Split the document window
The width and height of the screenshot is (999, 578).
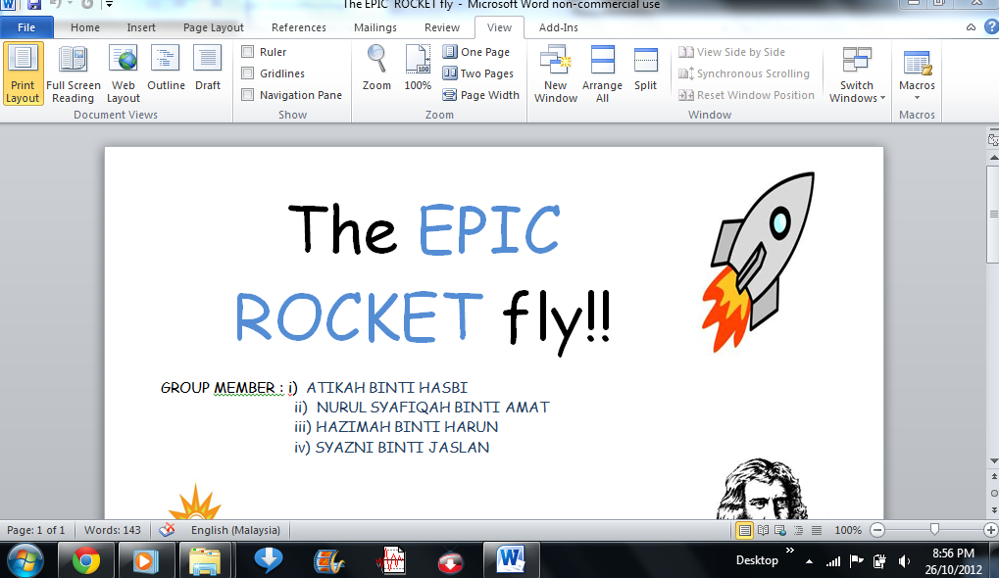(645, 69)
